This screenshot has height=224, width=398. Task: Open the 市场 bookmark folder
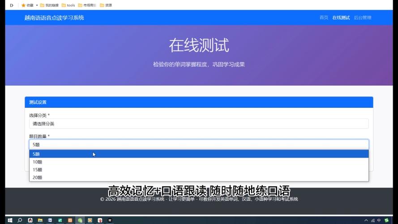pyautogui.click(x=87, y=5)
